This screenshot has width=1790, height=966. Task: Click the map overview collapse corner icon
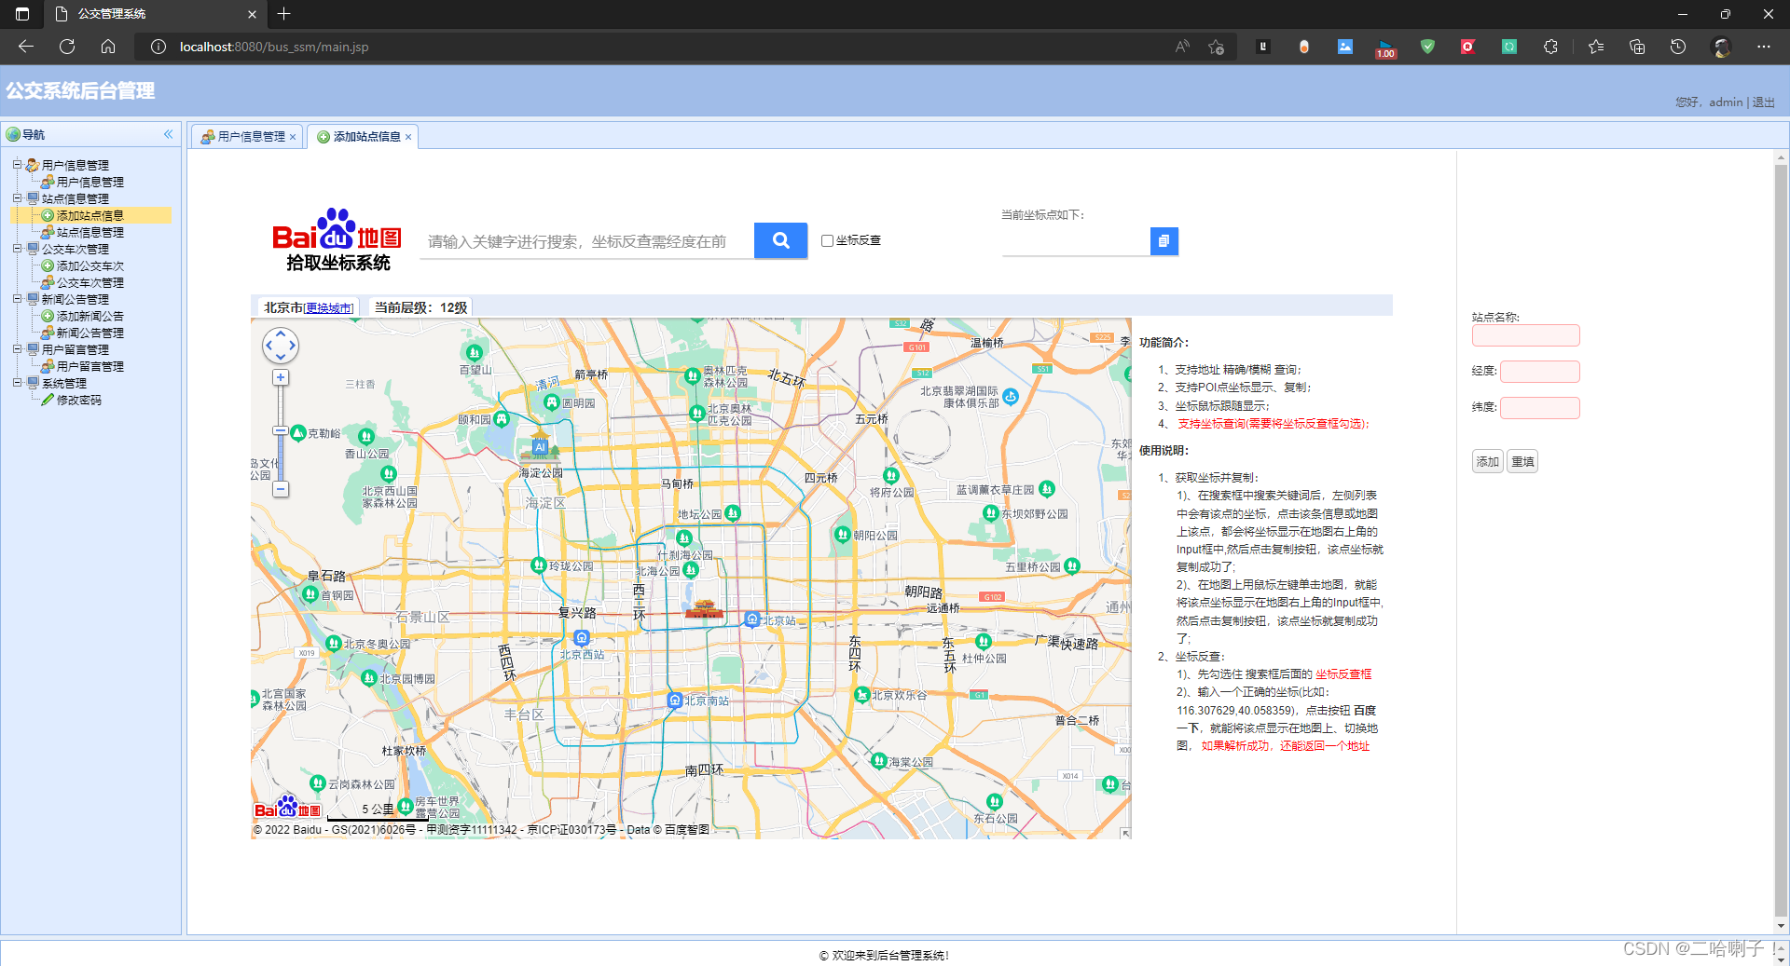point(1125,833)
